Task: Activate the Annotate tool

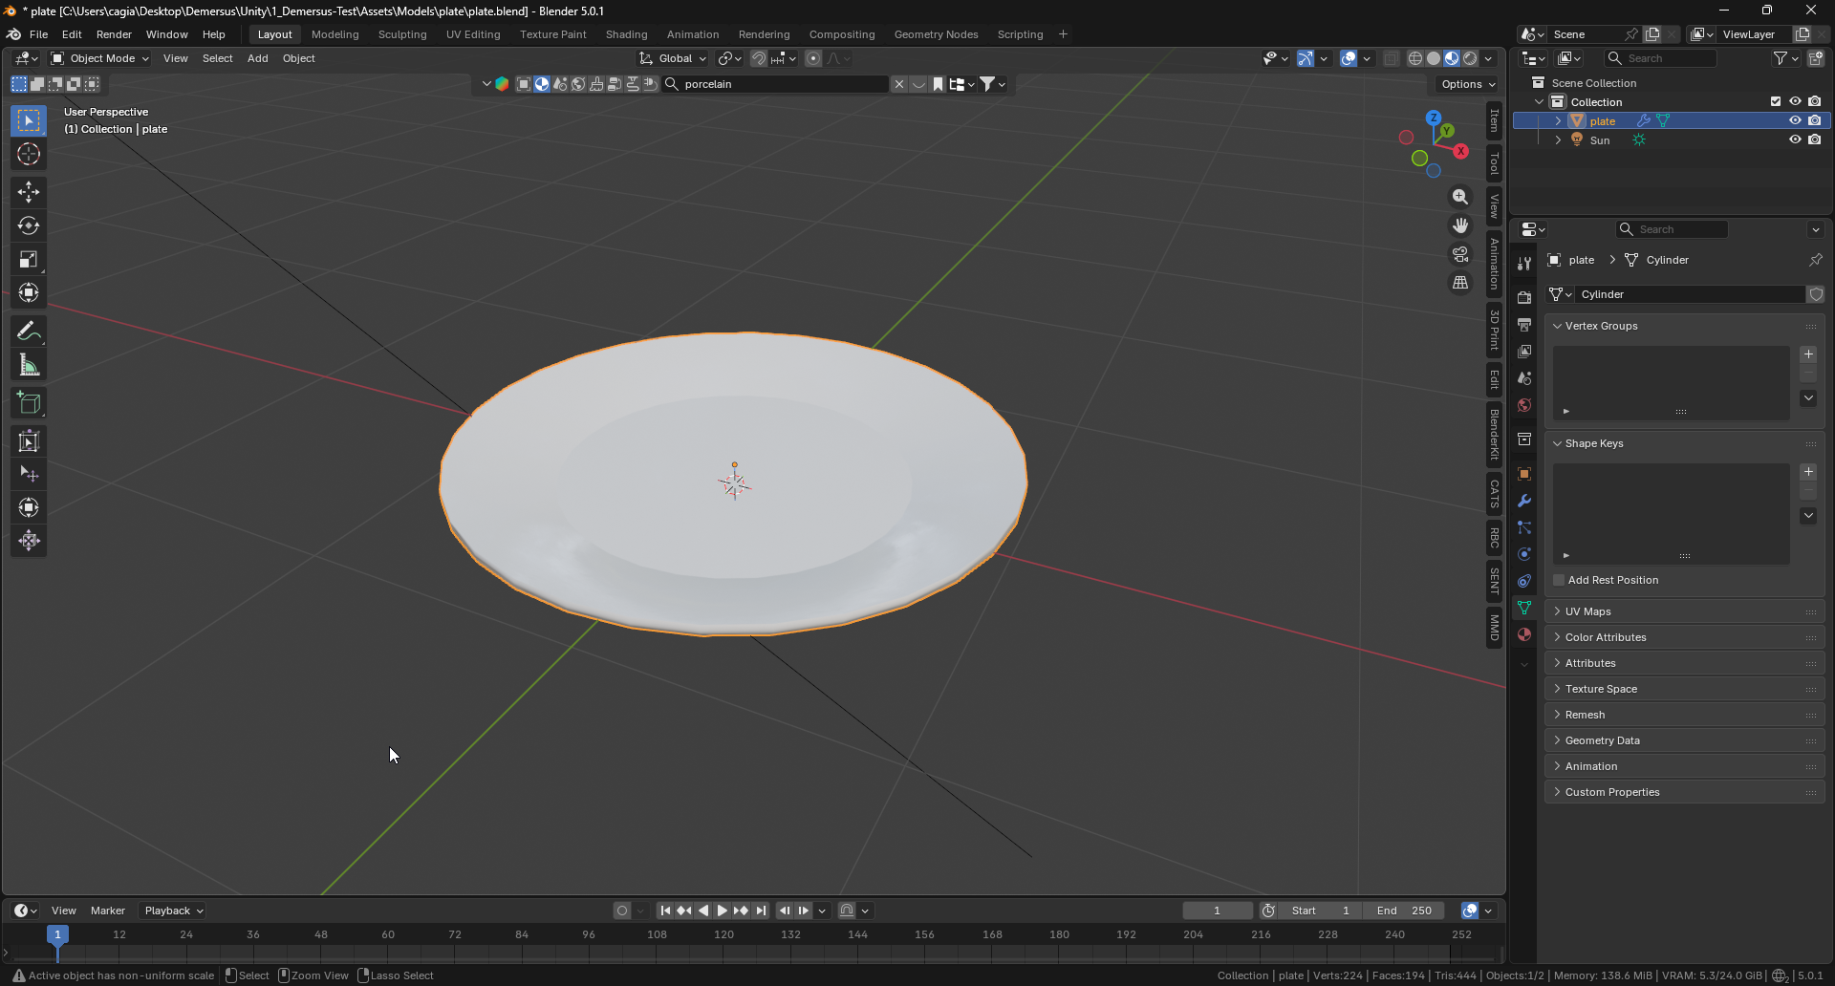Action: [28, 331]
